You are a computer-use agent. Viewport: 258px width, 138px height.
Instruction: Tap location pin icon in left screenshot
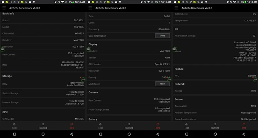pyautogui.click(x=55, y=2)
